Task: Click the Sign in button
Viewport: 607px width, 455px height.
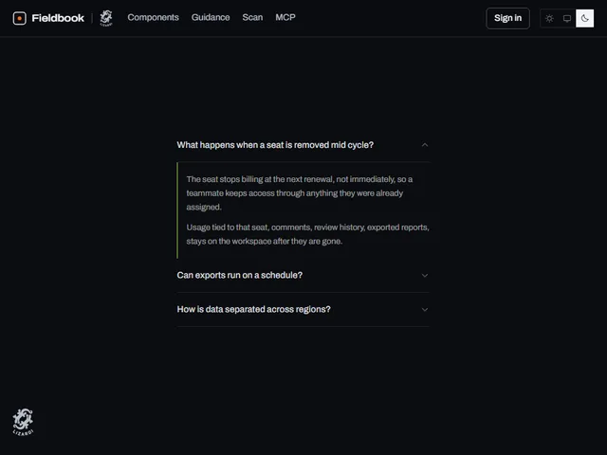Action: [507, 18]
